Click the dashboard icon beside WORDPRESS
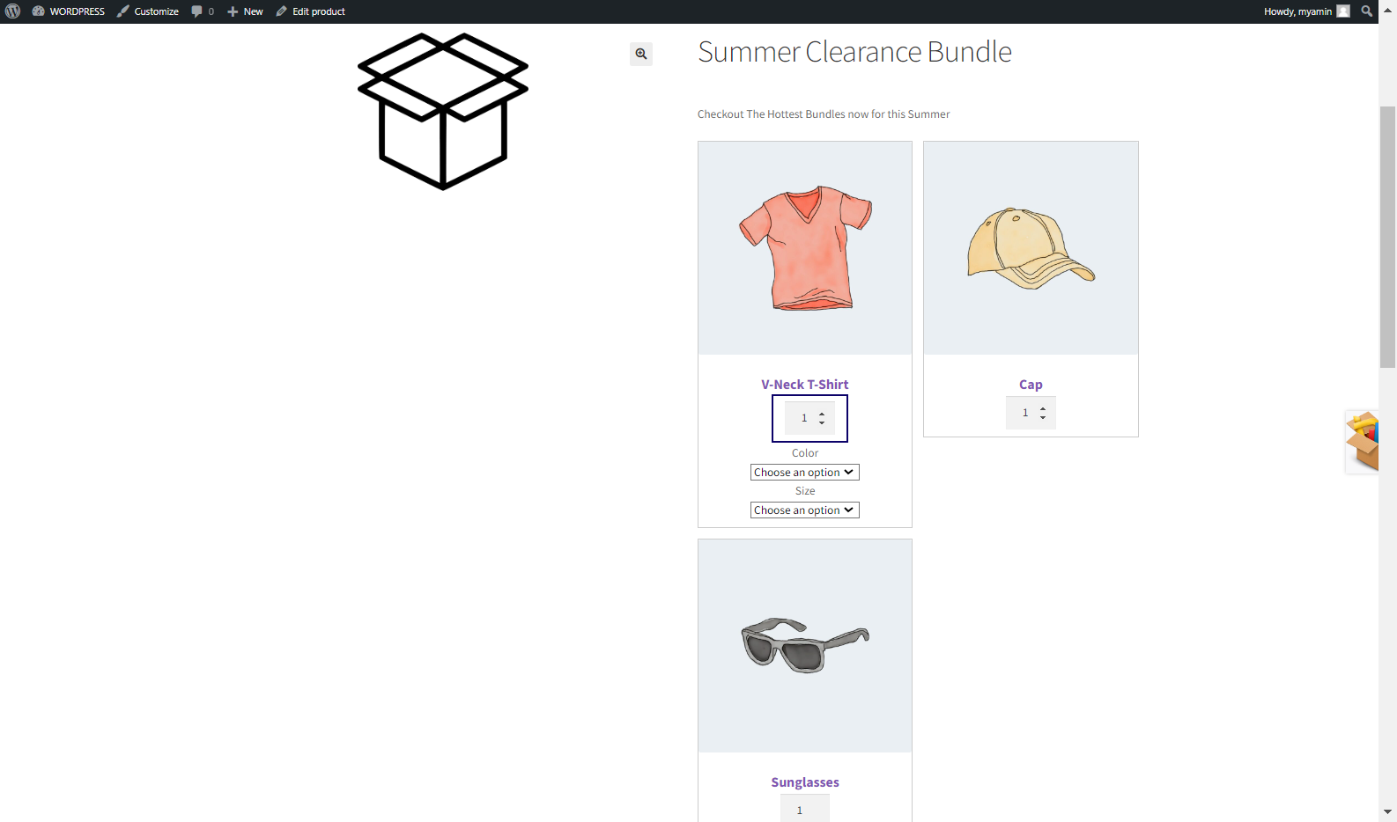Viewport: 1397px width, 822px height. (38, 11)
